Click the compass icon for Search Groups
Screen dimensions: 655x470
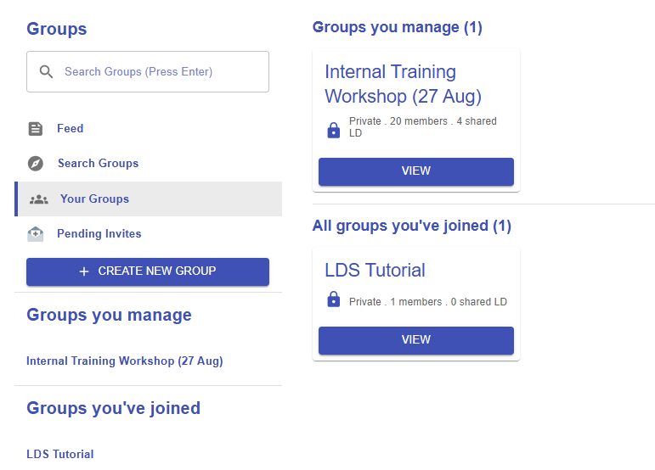36,164
